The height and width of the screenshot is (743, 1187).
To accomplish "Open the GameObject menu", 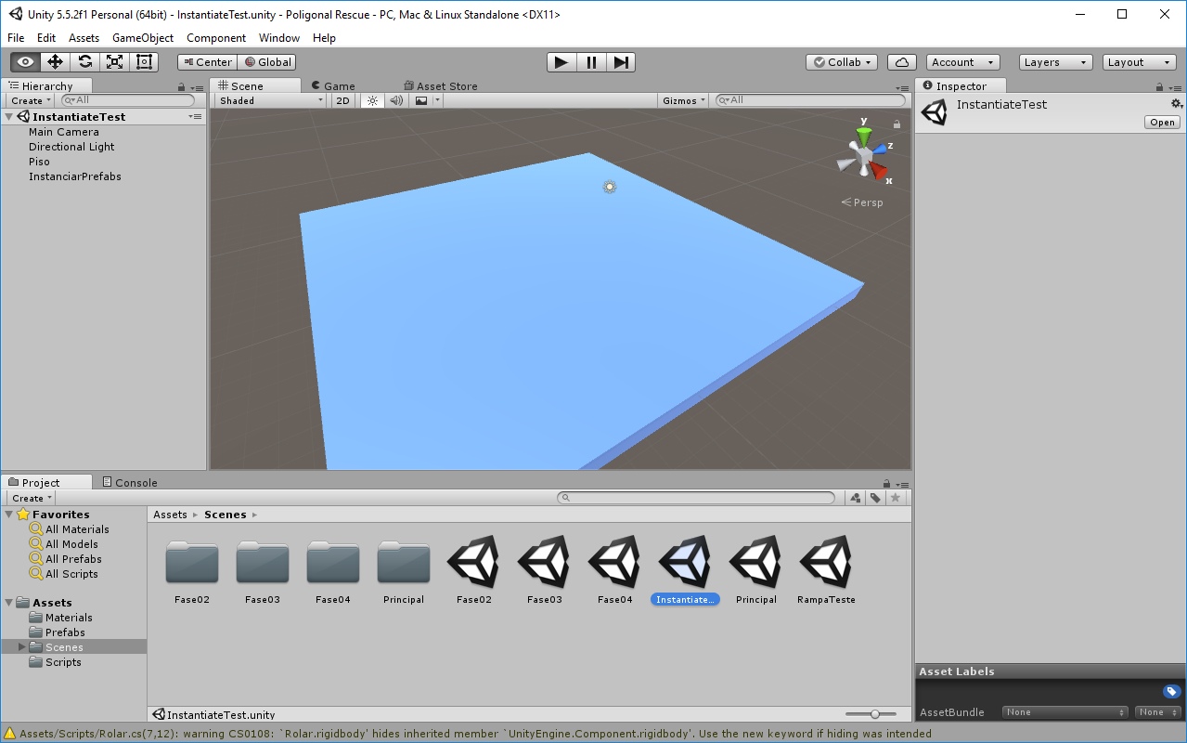I will pyautogui.click(x=143, y=38).
